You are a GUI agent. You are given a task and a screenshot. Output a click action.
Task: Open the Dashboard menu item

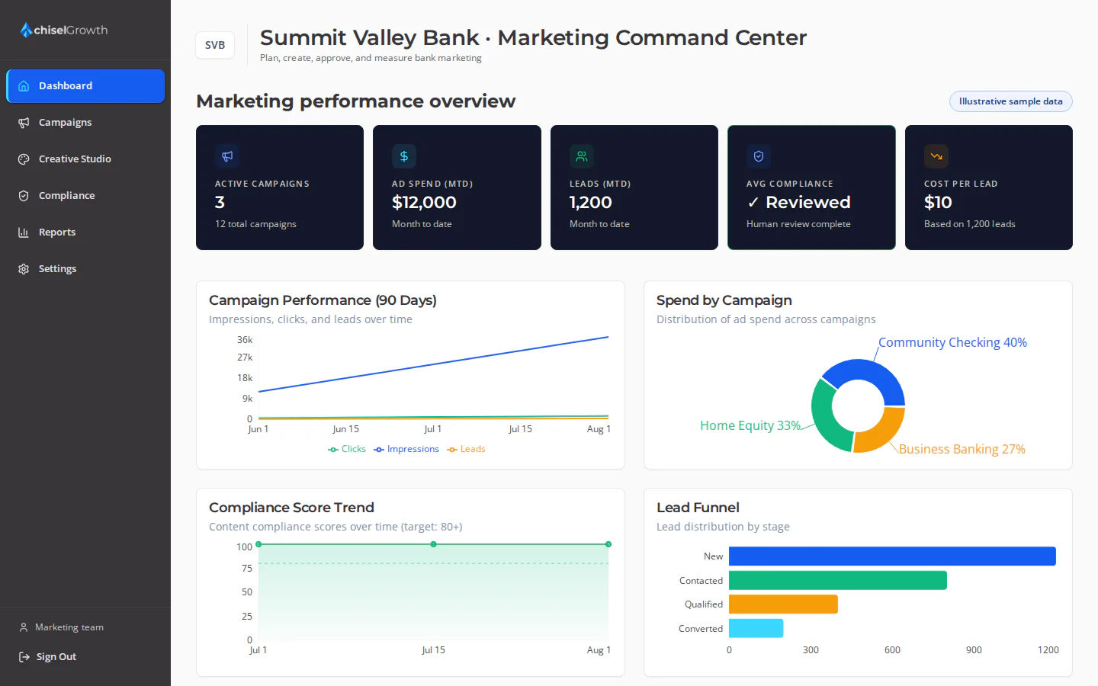click(x=85, y=86)
